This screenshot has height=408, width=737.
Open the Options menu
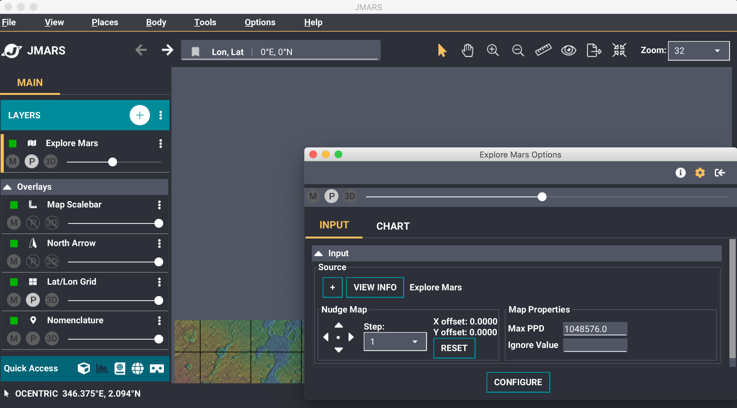coord(260,22)
